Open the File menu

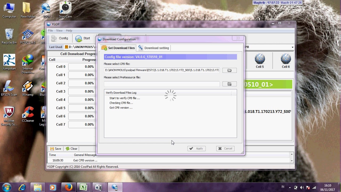coord(50,31)
